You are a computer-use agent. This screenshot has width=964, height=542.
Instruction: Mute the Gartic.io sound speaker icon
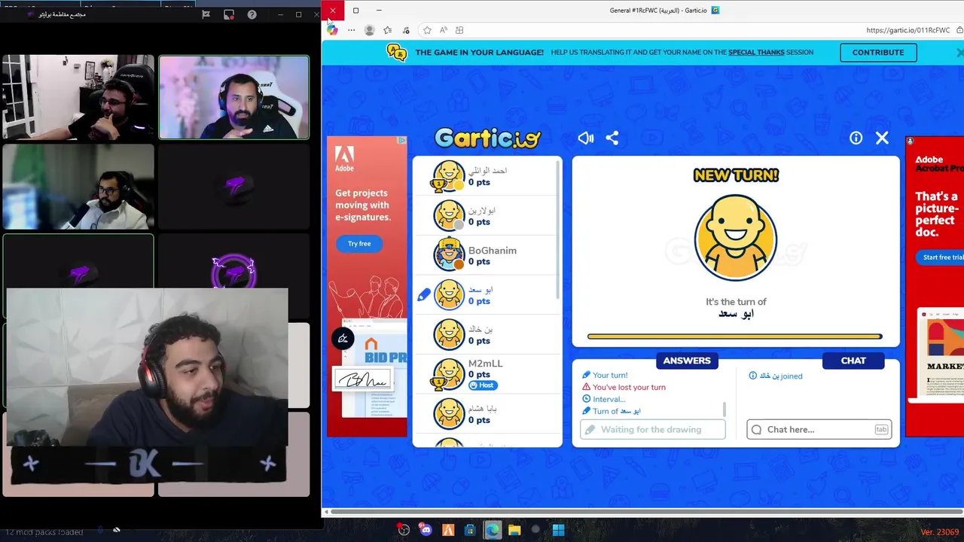(x=585, y=138)
